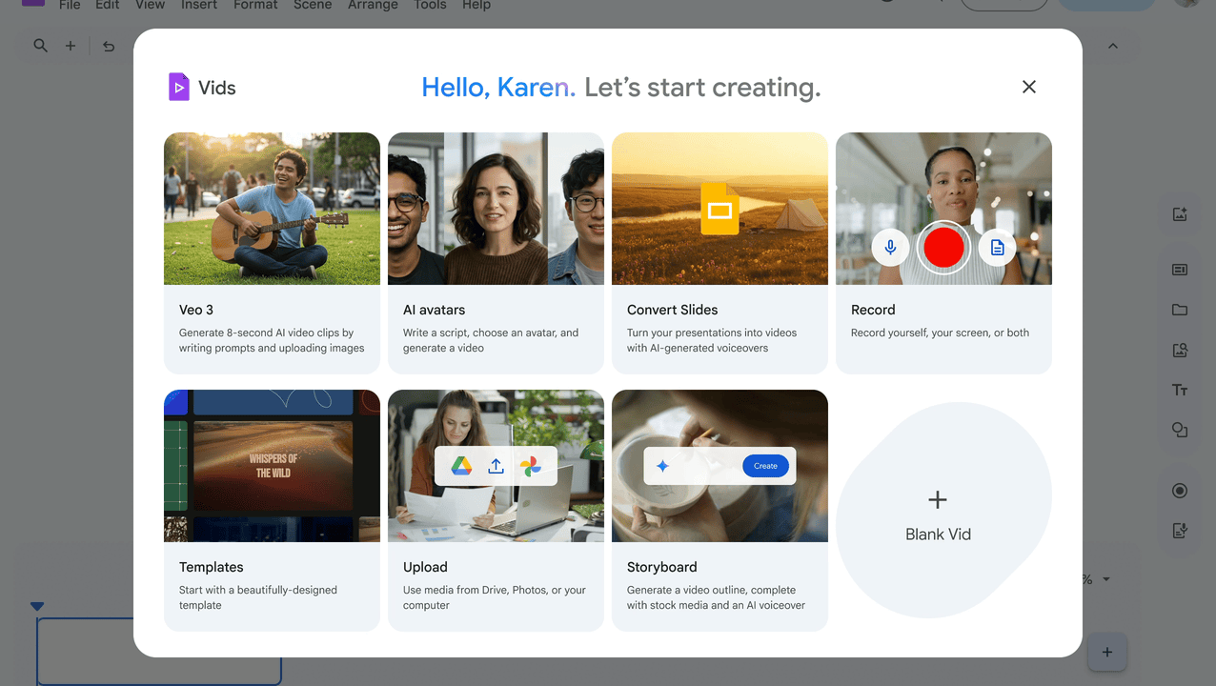Create a Blank Vid
The image size is (1216, 686).
[x=943, y=510]
